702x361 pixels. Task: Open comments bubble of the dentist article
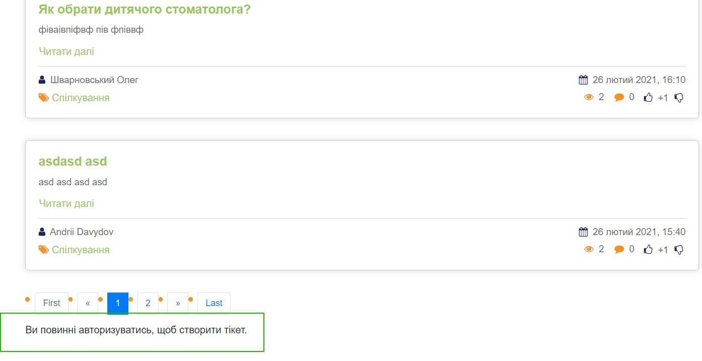coord(619,98)
